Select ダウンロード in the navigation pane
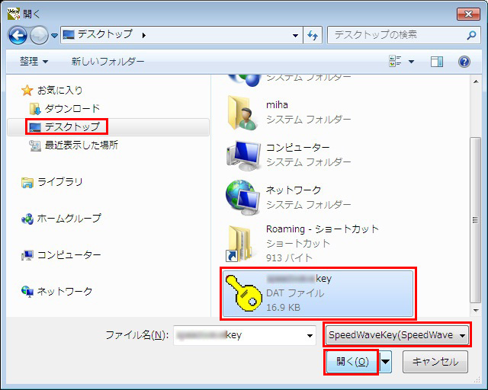This screenshot has height=390, width=488. [x=71, y=108]
